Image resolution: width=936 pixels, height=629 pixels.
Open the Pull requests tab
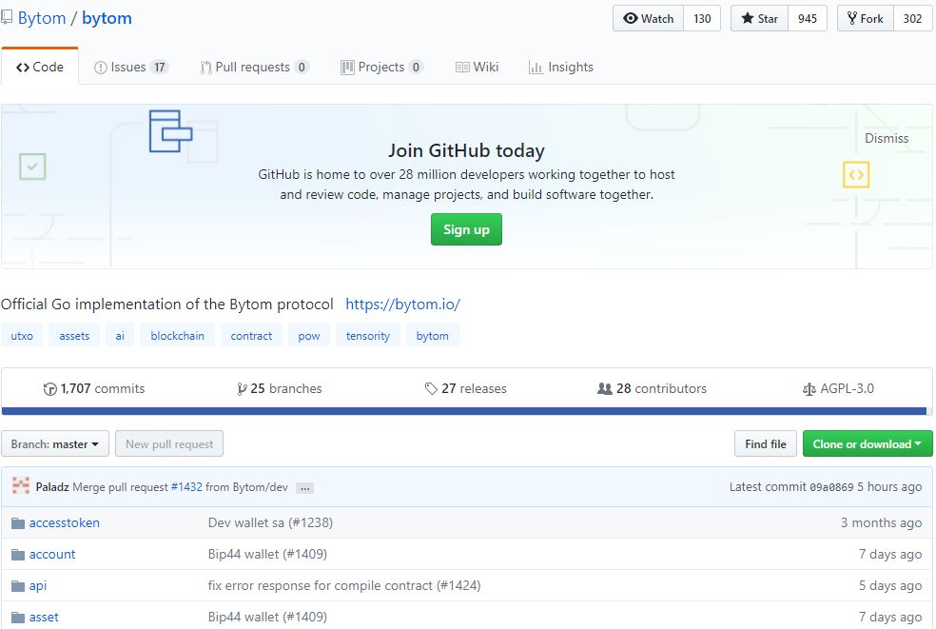254,68
